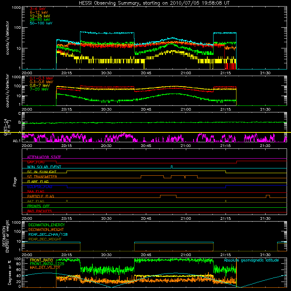Screen dimensions: 291x291
Task: Select the BAD_PACKETS flag label
Action: pos(40,211)
